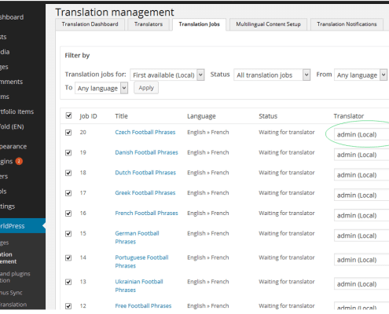Go to Multilingual Content Setup tab
Viewport: 389px width, 314px height.
[268, 24]
